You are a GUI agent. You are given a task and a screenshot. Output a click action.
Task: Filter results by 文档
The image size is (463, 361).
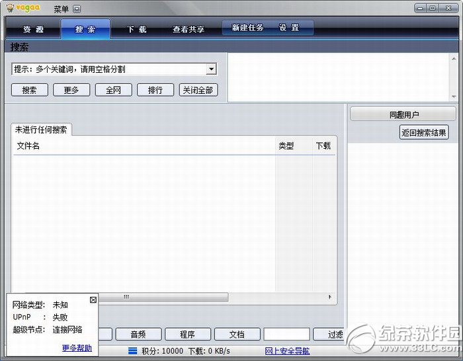click(x=237, y=334)
